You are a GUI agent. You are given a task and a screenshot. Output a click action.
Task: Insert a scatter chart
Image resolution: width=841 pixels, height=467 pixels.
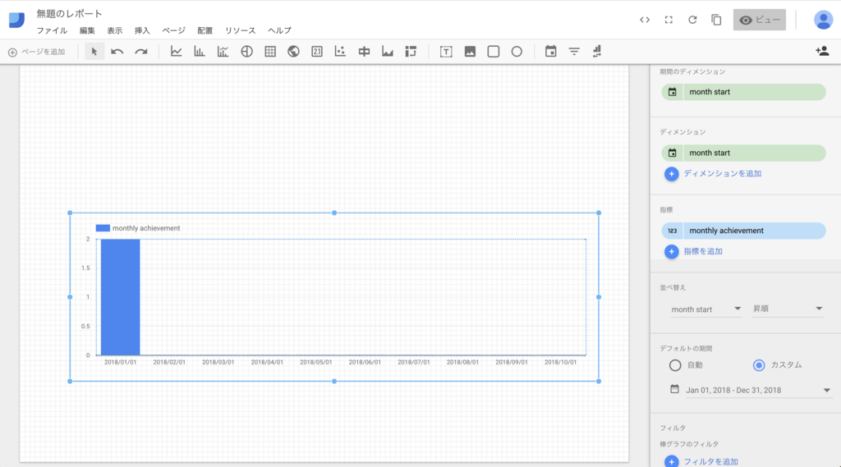(x=340, y=52)
